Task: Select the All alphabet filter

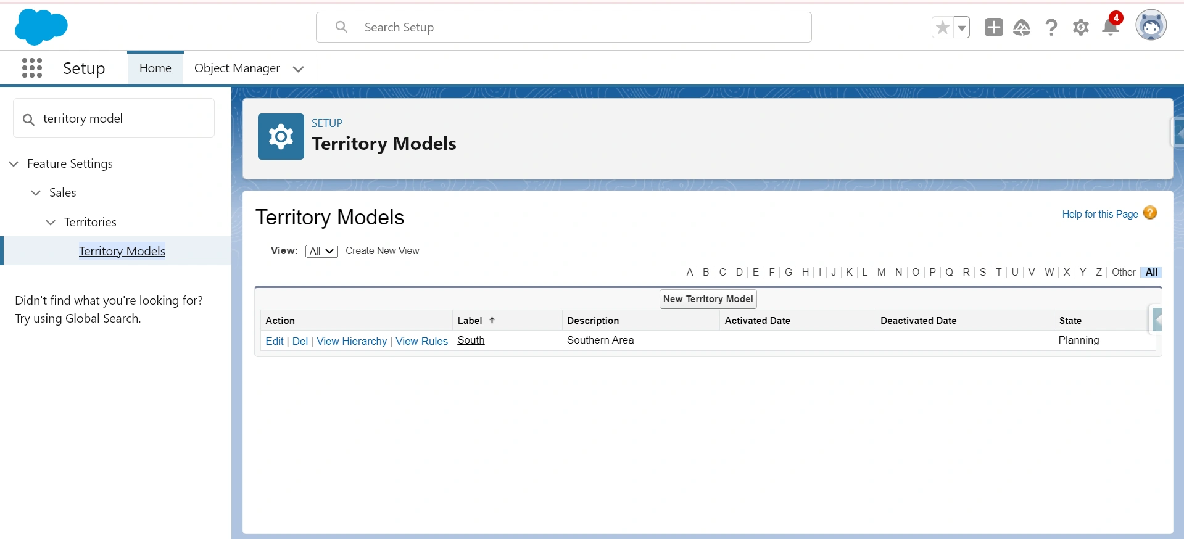Action: [x=1151, y=272]
